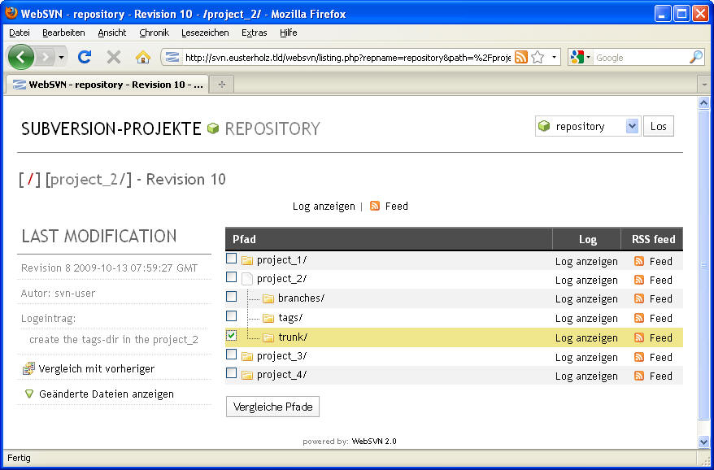
Task: Click the bookmark star icon in address bar
Action: [x=538, y=57]
